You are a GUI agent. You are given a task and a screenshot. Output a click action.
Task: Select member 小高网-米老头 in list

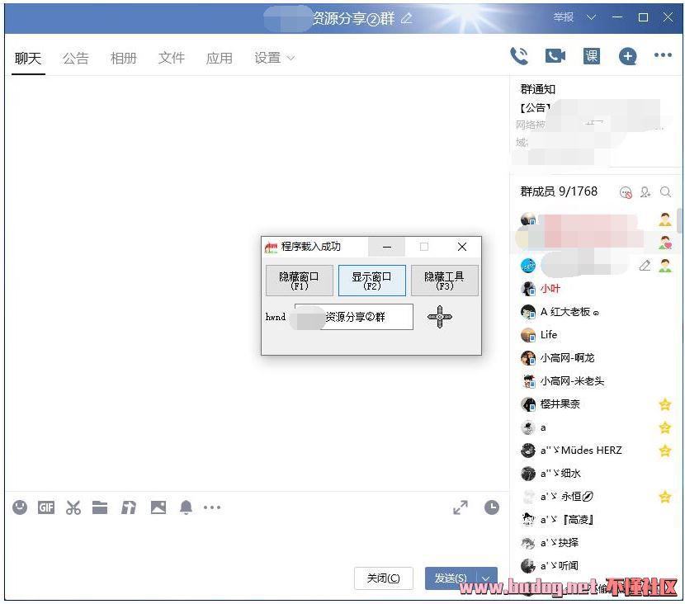coord(572,381)
